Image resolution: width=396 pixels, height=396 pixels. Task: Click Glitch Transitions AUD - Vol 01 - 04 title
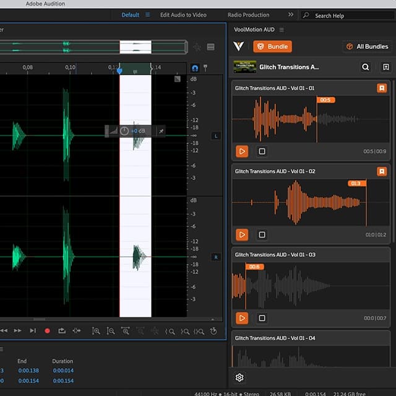275,338
